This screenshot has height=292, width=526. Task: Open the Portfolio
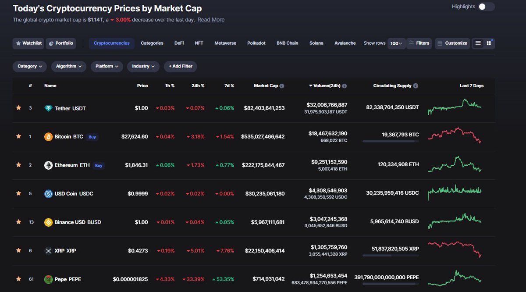60,43
